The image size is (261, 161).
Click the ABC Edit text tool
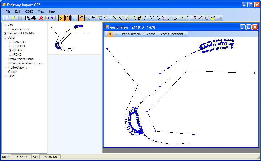(188, 18)
